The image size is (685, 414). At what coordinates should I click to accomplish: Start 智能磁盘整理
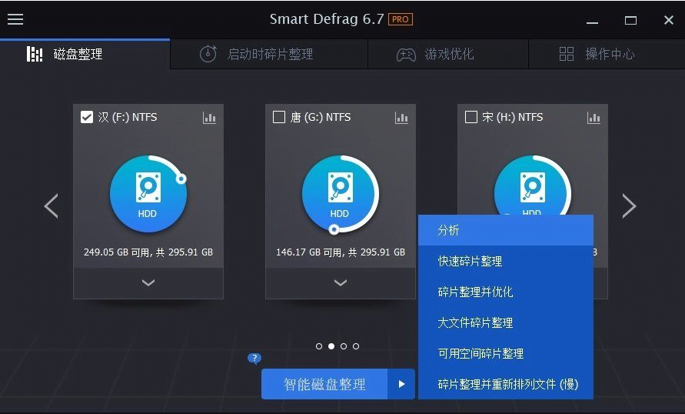324,384
